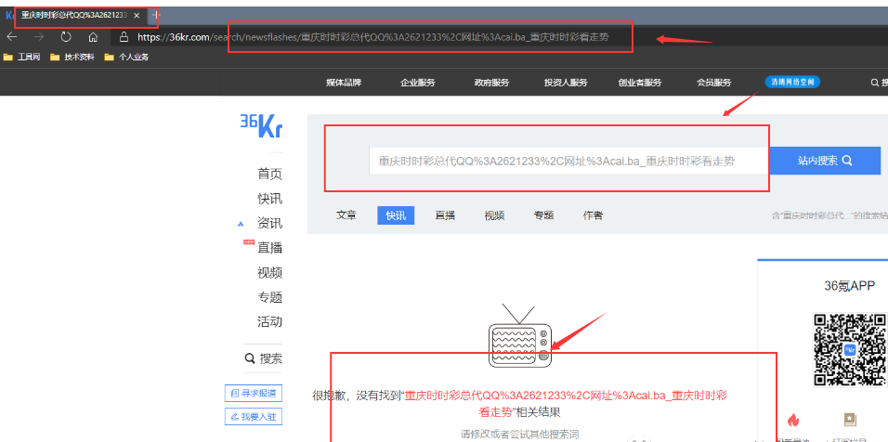Open the 工具网 bookmark folder

tap(22, 57)
